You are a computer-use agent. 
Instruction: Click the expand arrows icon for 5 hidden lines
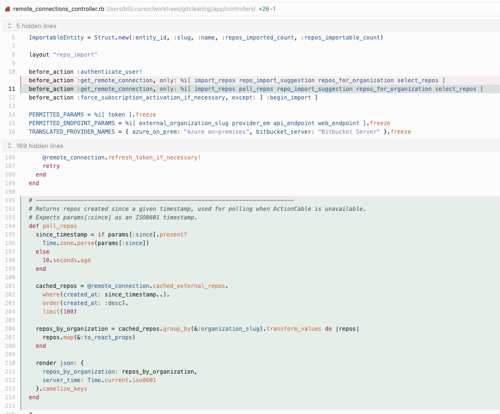[10, 26]
